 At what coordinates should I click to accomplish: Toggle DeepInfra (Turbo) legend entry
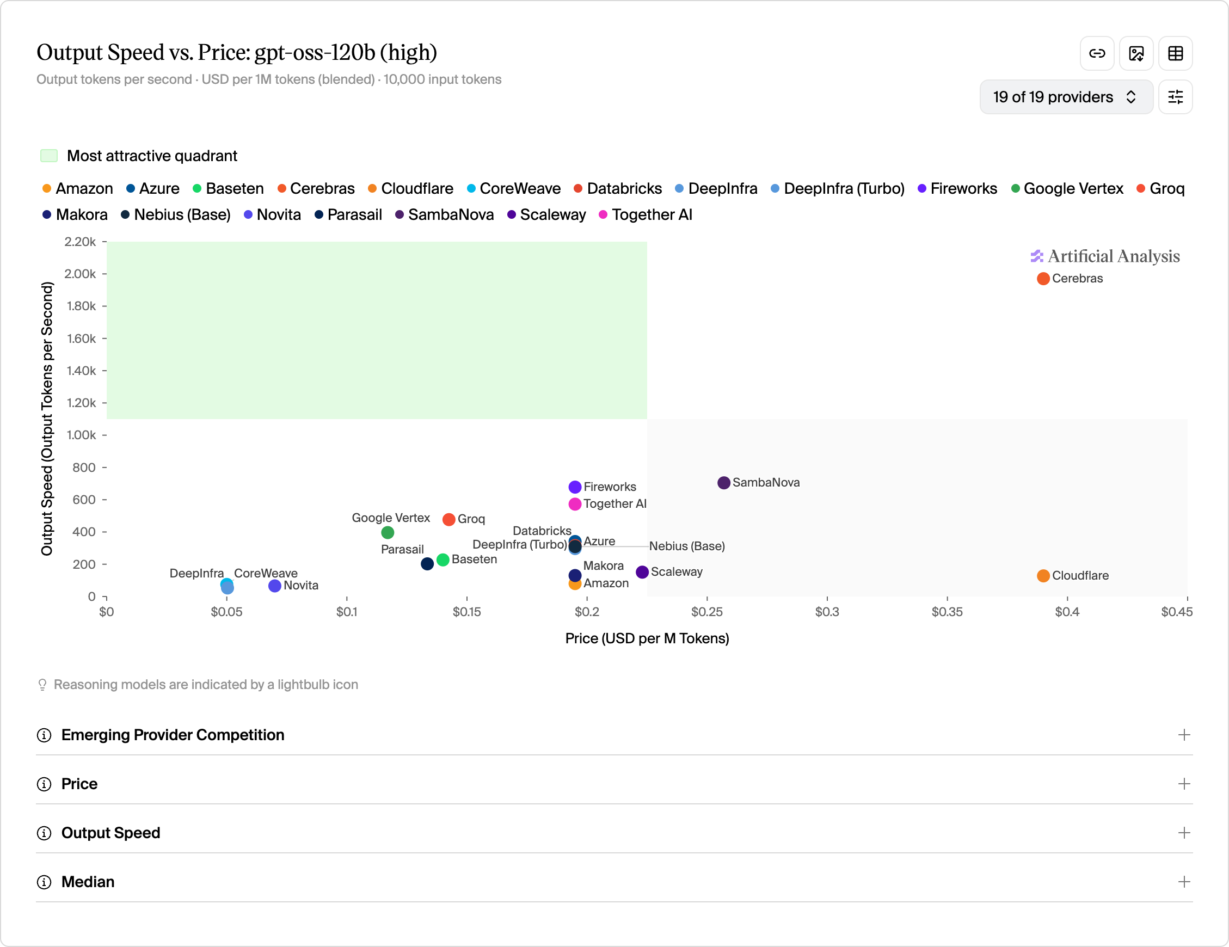pos(838,188)
